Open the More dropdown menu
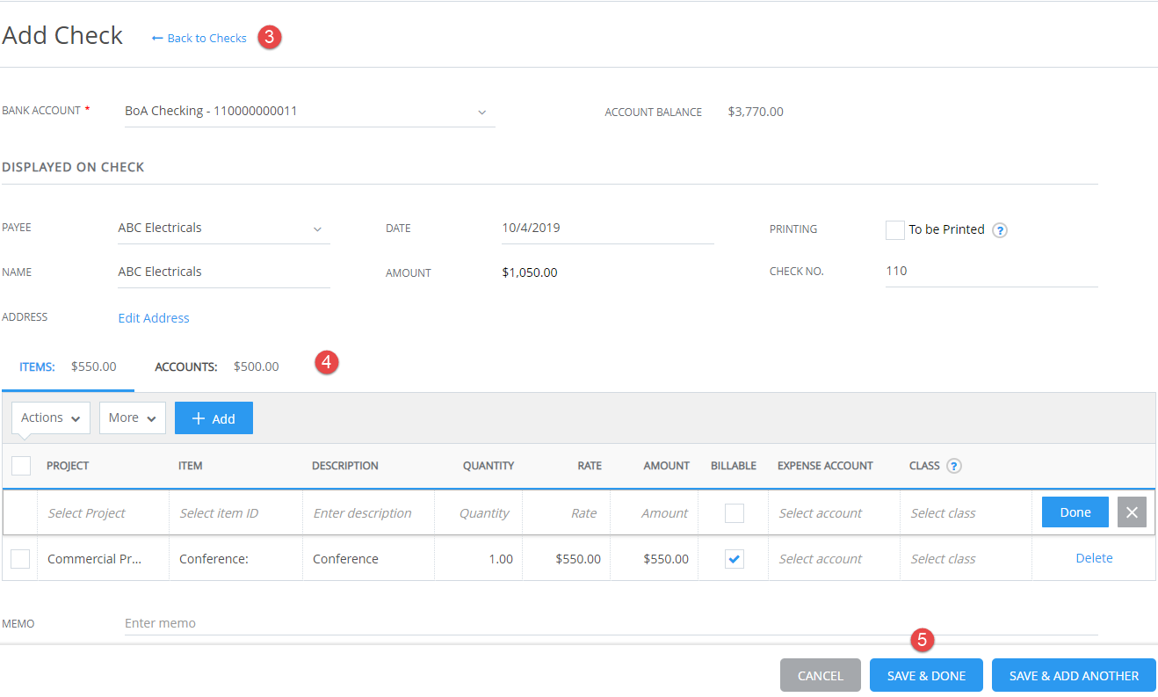 [x=133, y=418]
